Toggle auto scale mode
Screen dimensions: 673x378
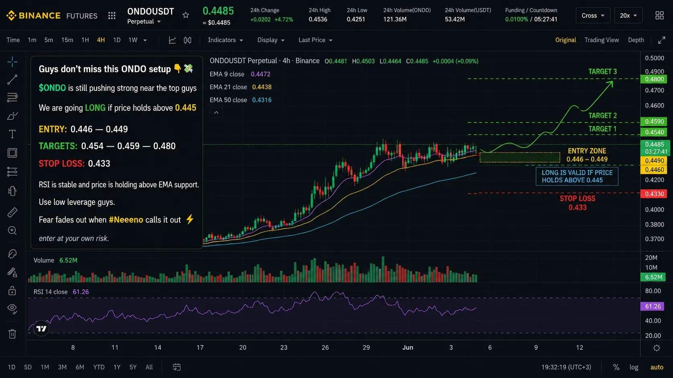[657, 367]
